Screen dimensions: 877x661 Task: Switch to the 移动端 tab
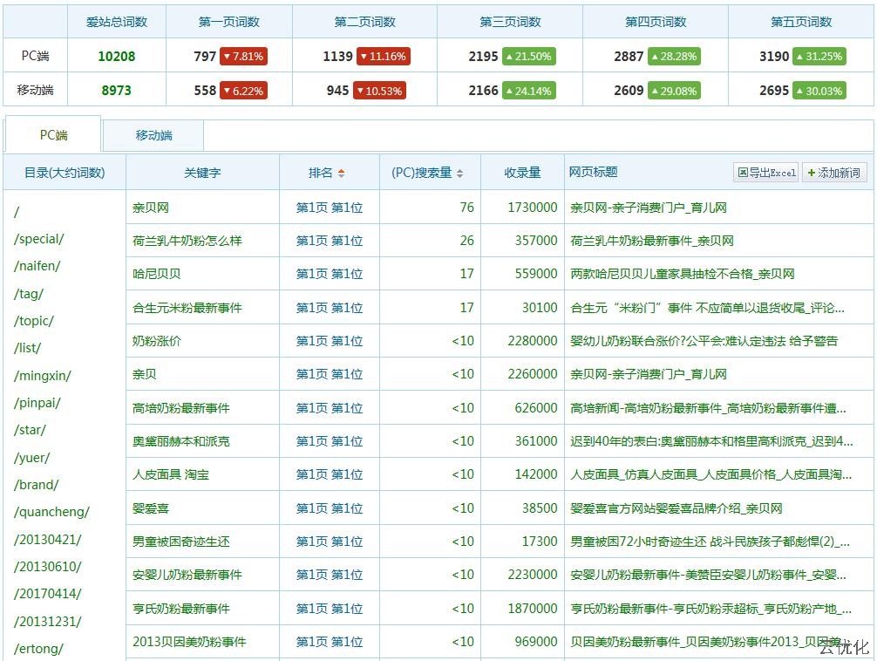click(153, 135)
